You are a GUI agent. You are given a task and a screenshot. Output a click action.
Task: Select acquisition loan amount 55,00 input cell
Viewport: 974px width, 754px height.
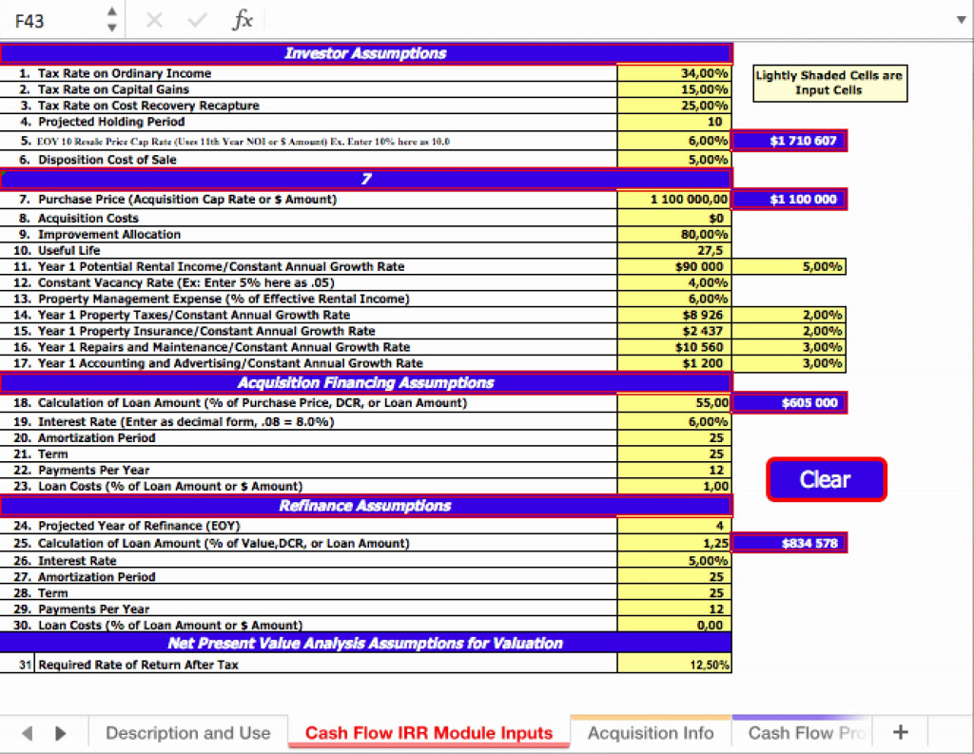click(x=674, y=402)
